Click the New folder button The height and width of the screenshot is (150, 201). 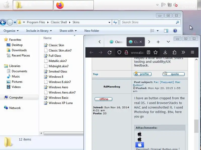coord(92,31)
